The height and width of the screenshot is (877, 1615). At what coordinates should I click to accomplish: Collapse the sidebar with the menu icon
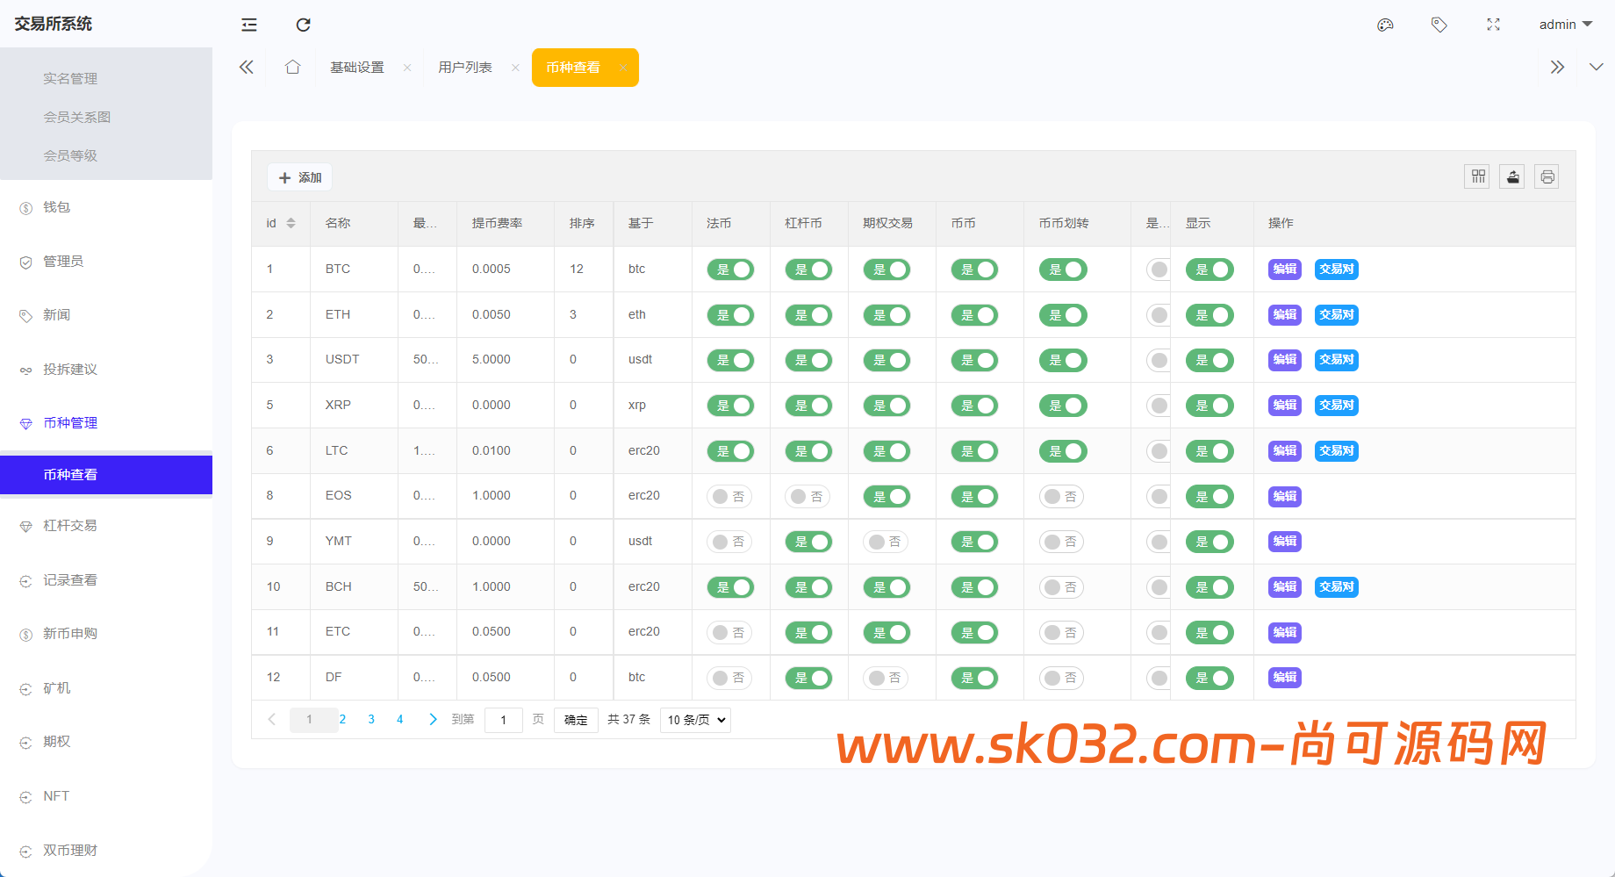[248, 25]
